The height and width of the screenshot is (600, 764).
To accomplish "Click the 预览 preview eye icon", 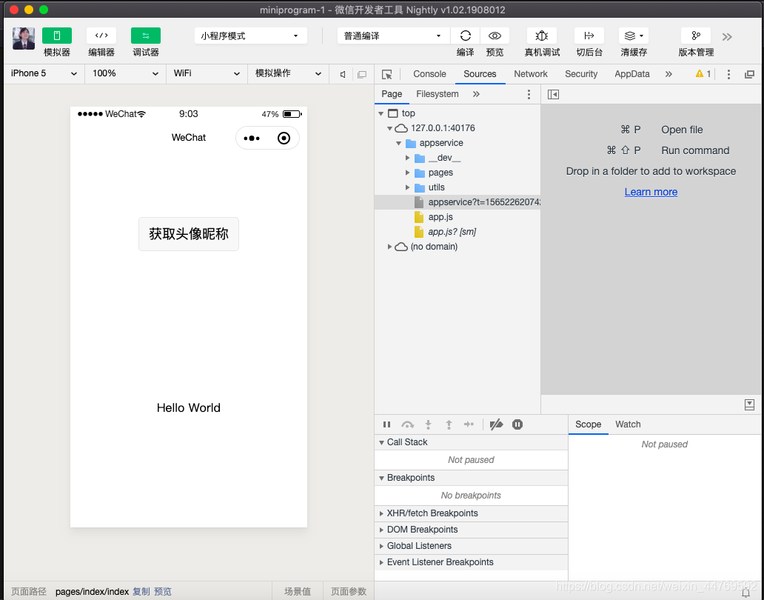I will [495, 36].
